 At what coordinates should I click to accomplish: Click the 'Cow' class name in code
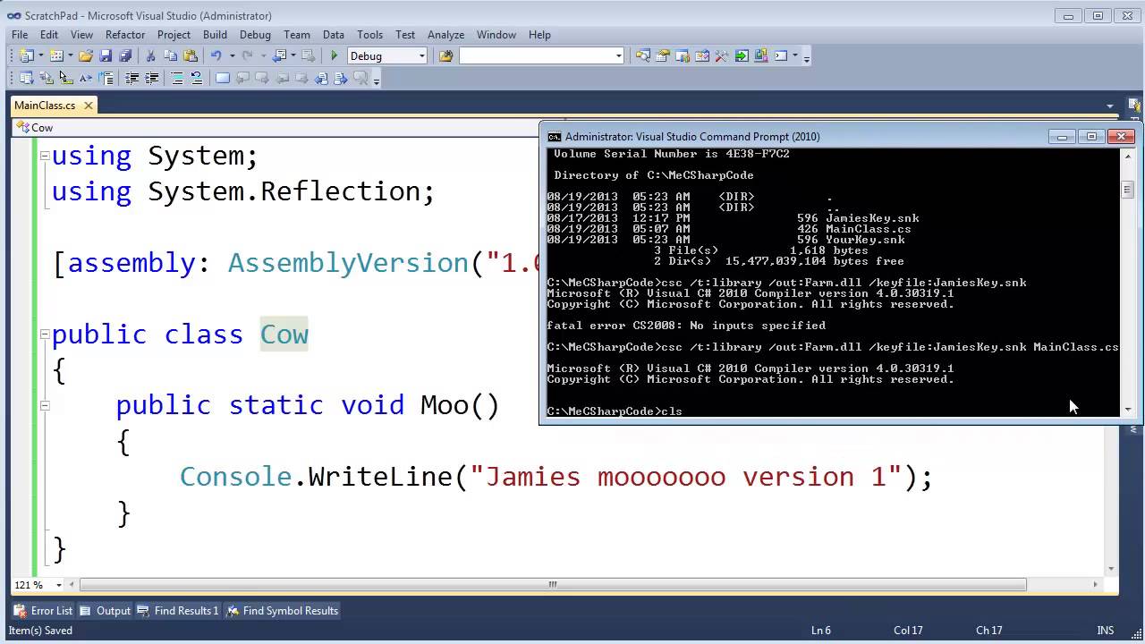click(284, 335)
